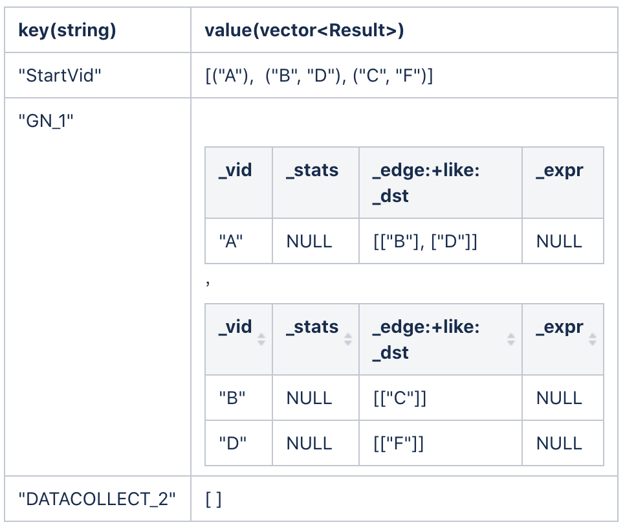Click the "DATACOLLECT_2" key cell

[98, 499]
